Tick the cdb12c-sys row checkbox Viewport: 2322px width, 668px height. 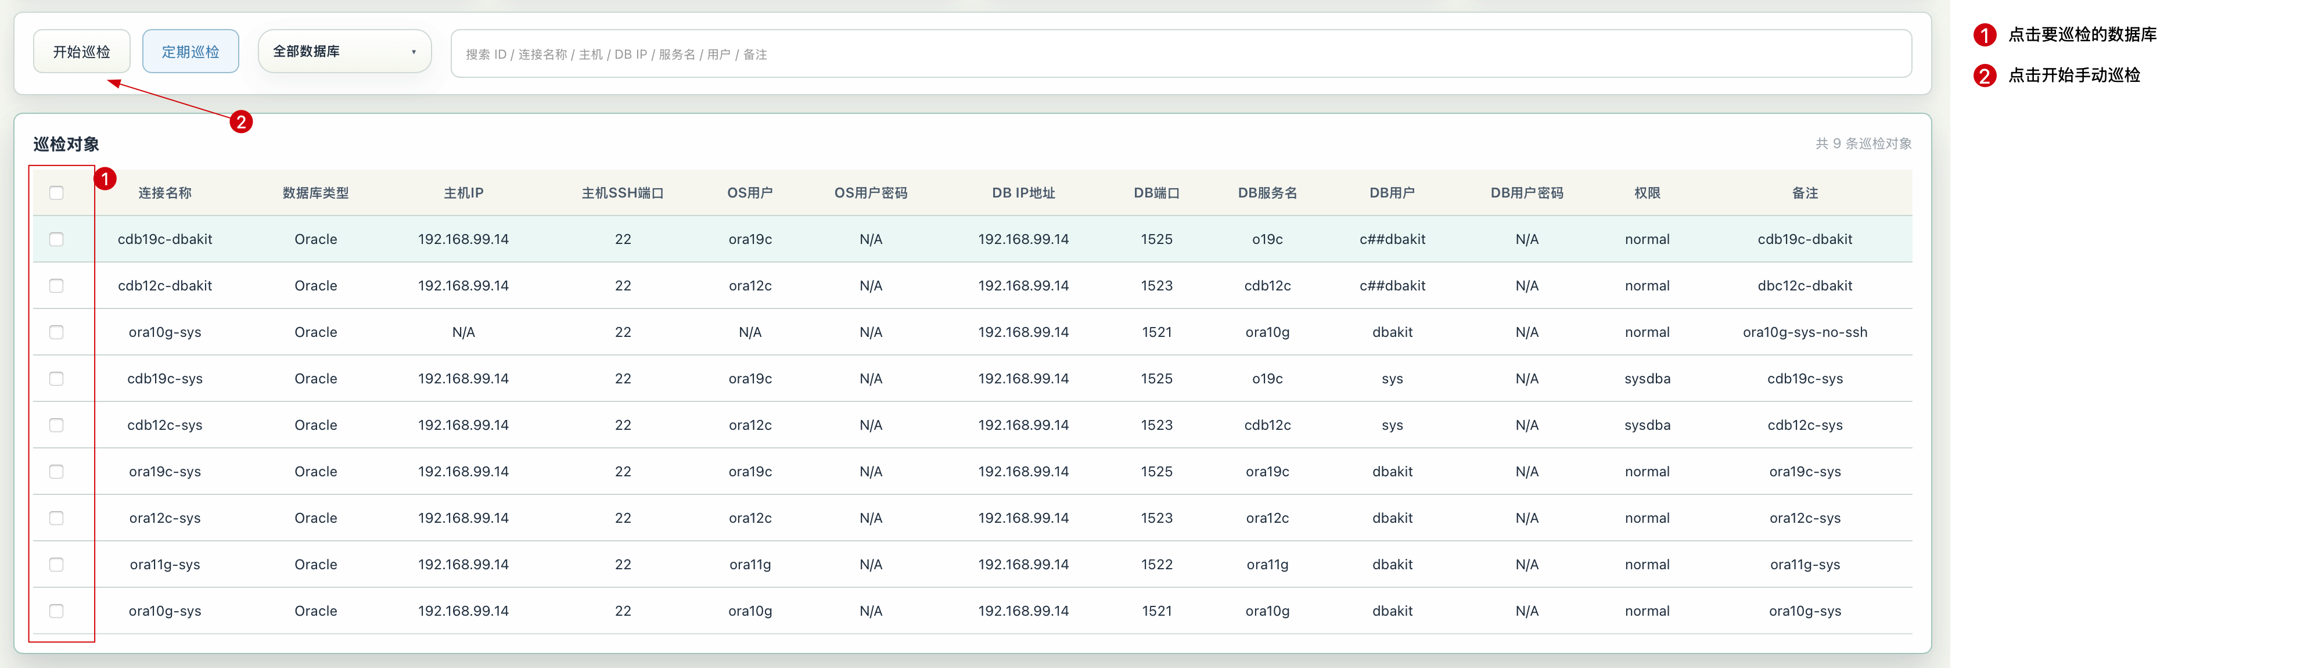pyautogui.click(x=57, y=425)
